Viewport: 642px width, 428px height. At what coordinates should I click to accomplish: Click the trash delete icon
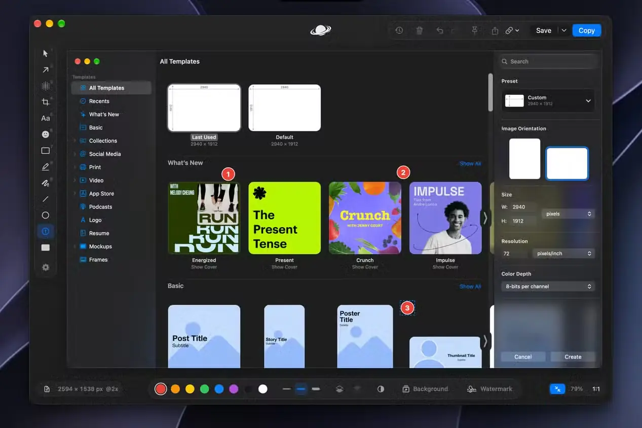419,30
